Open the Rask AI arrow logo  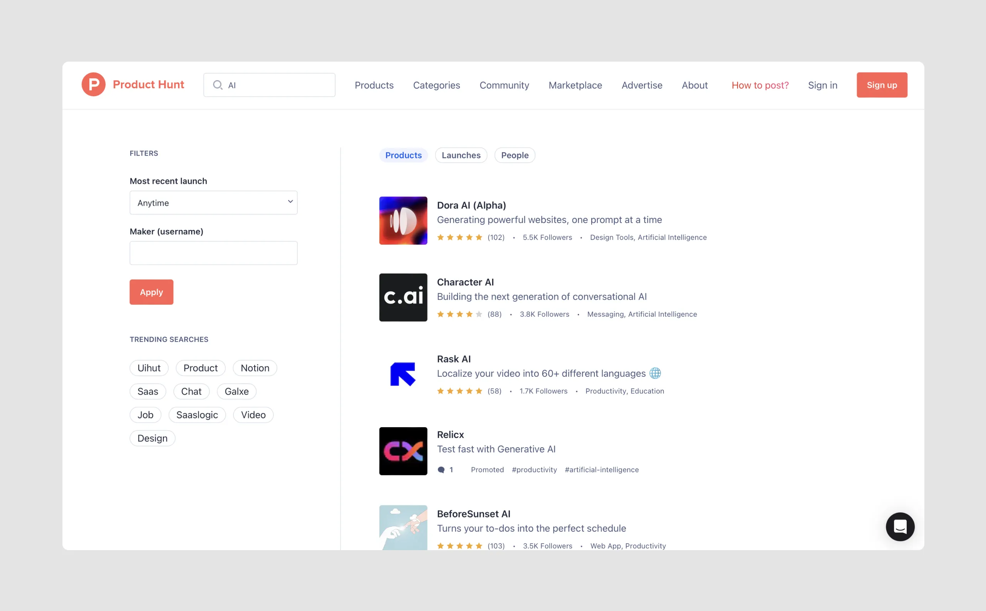click(403, 374)
